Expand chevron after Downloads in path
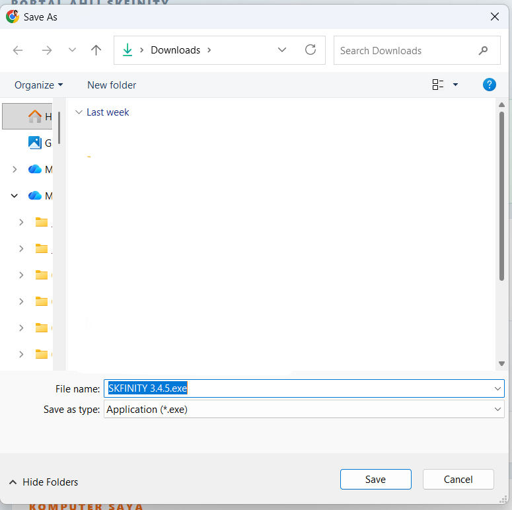512x510 pixels. 209,50
